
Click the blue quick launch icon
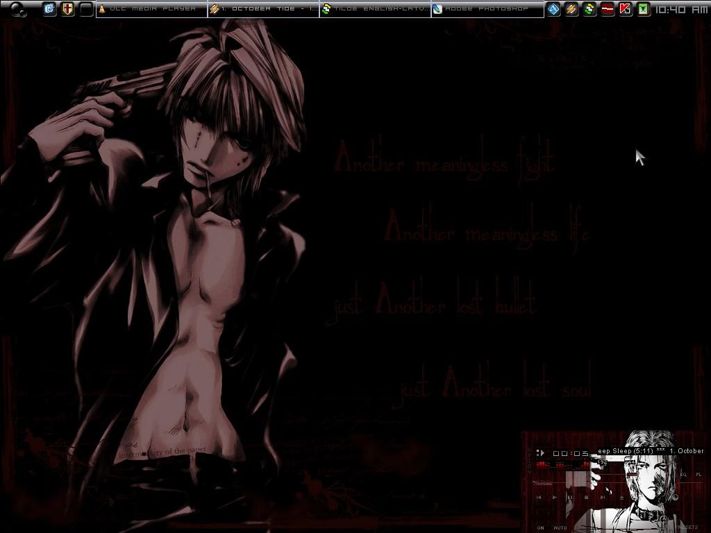(x=49, y=8)
